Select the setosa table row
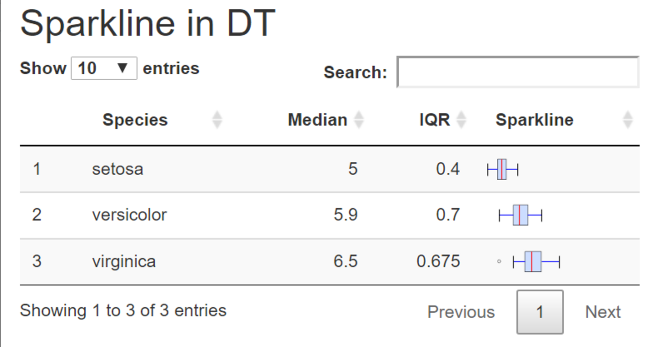The height and width of the screenshot is (347, 648). [x=118, y=169]
